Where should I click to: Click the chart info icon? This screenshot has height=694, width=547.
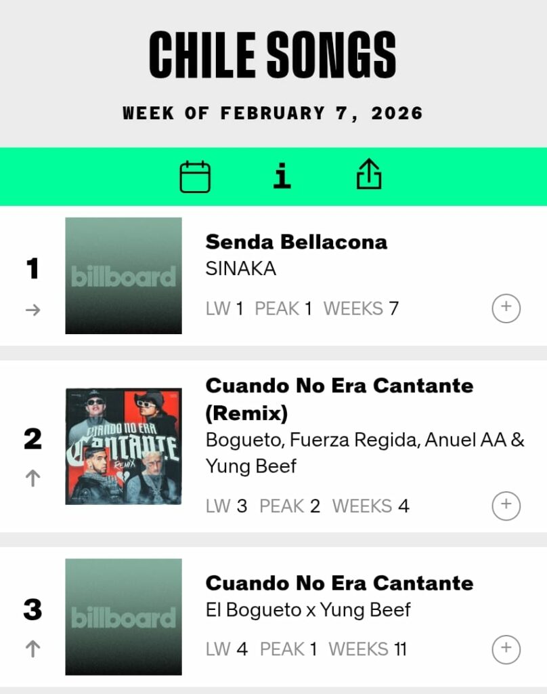click(x=282, y=177)
